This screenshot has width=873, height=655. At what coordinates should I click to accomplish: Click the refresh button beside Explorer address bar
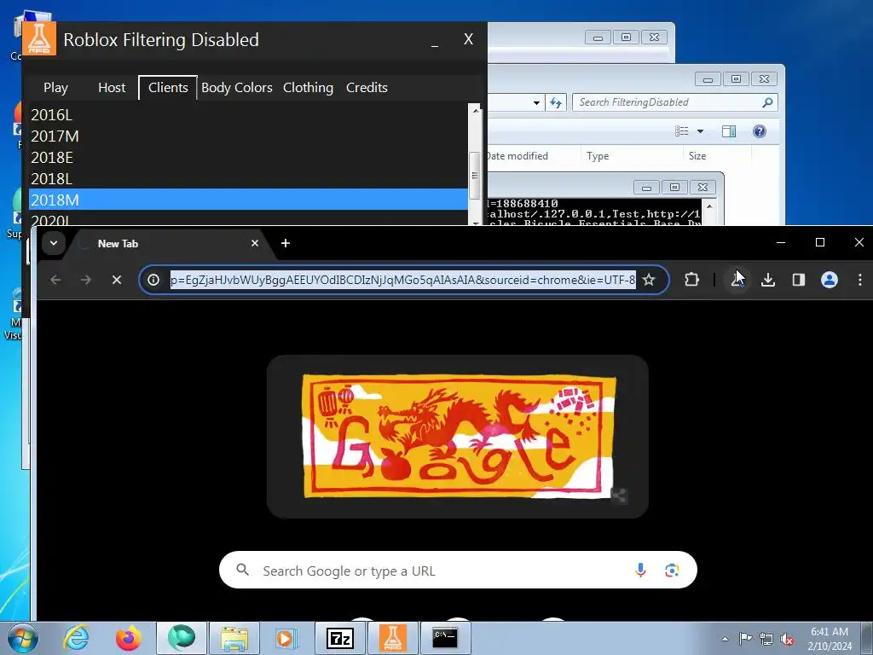point(556,102)
